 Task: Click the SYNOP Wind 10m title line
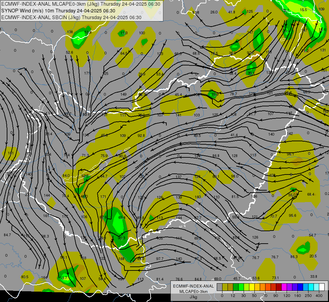pyautogui.click(x=58, y=11)
